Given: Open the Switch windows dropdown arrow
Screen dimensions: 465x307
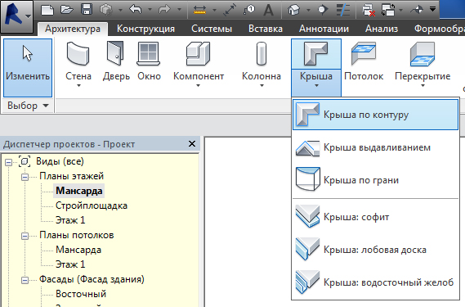Looking at the screenshot, I should point(401,11).
